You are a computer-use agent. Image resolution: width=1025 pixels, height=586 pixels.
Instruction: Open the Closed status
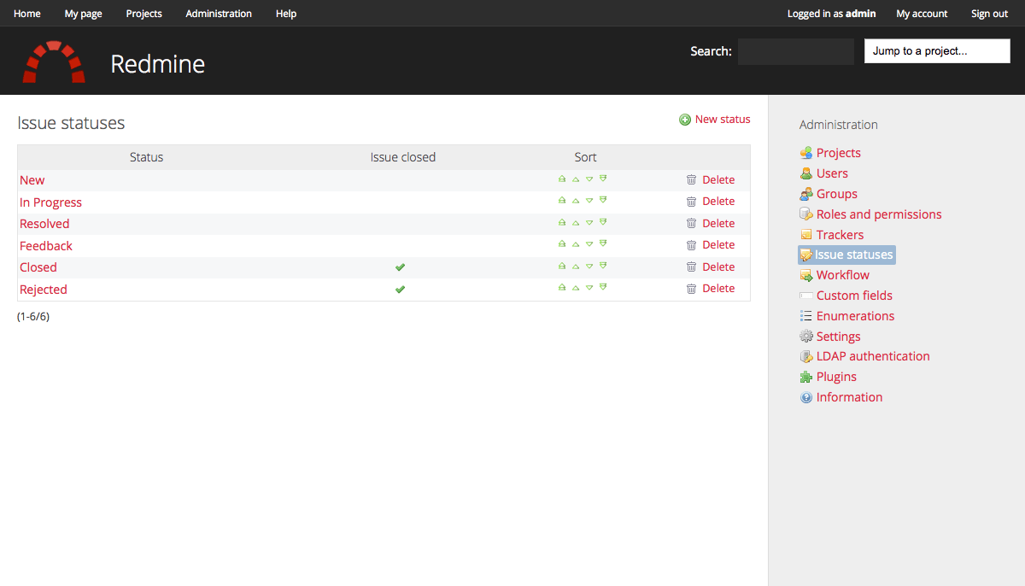(38, 267)
